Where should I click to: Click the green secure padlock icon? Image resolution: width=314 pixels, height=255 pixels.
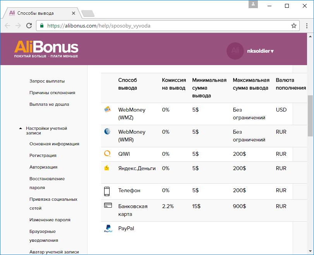42,26
